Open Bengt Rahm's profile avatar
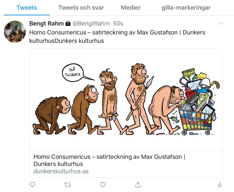The image size is (234, 192). point(15,32)
